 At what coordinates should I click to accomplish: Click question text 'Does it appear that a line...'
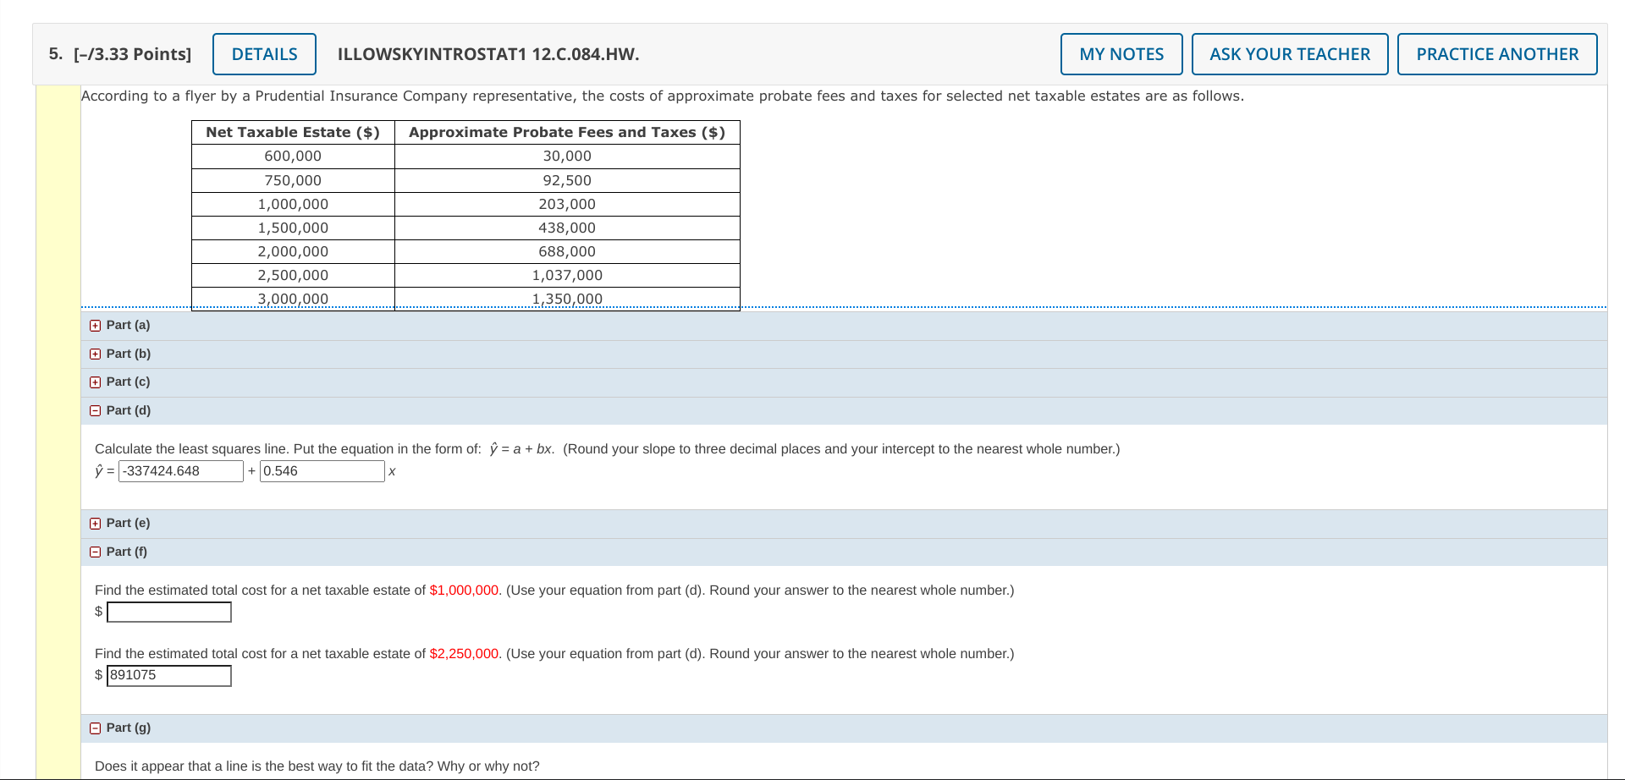(x=317, y=766)
